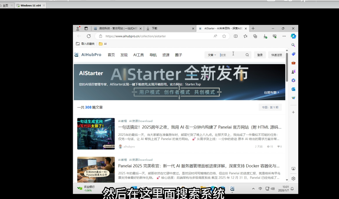The image size is (339, 199).
Task: Open the sidebar Games chess icon
Action: pyautogui.click(x=293, y=71)
